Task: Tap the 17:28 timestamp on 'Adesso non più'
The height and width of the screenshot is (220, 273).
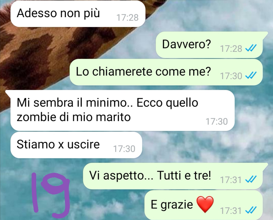Action: (x=127, y=18)
